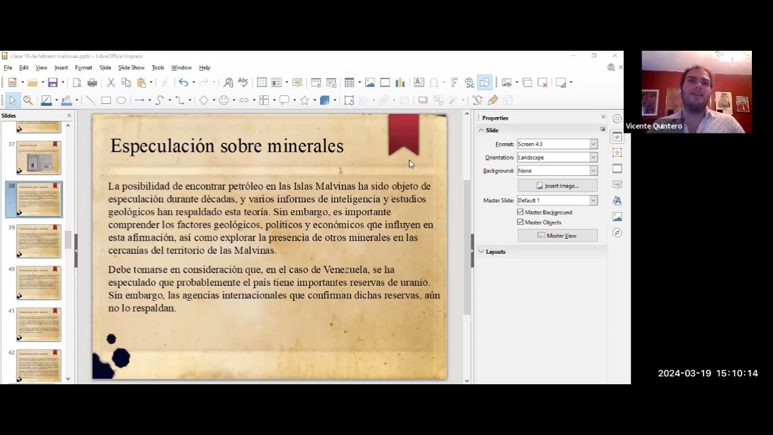Open the Format menu

[x=83, y=68]
